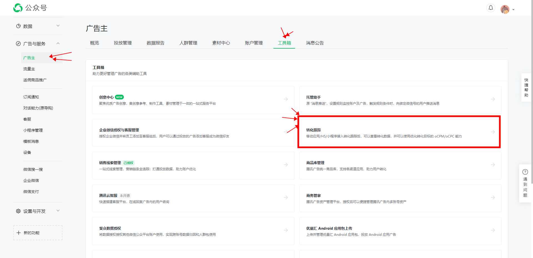
Task: Click the arrow on the 转化跟踪 card
Action: point(493,132)
